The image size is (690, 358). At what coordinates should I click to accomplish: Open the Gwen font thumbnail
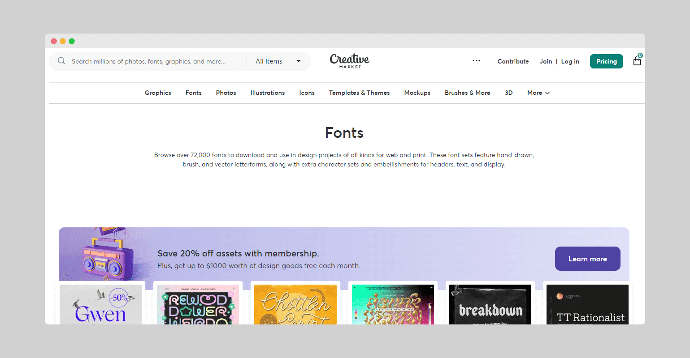(101, 304)
